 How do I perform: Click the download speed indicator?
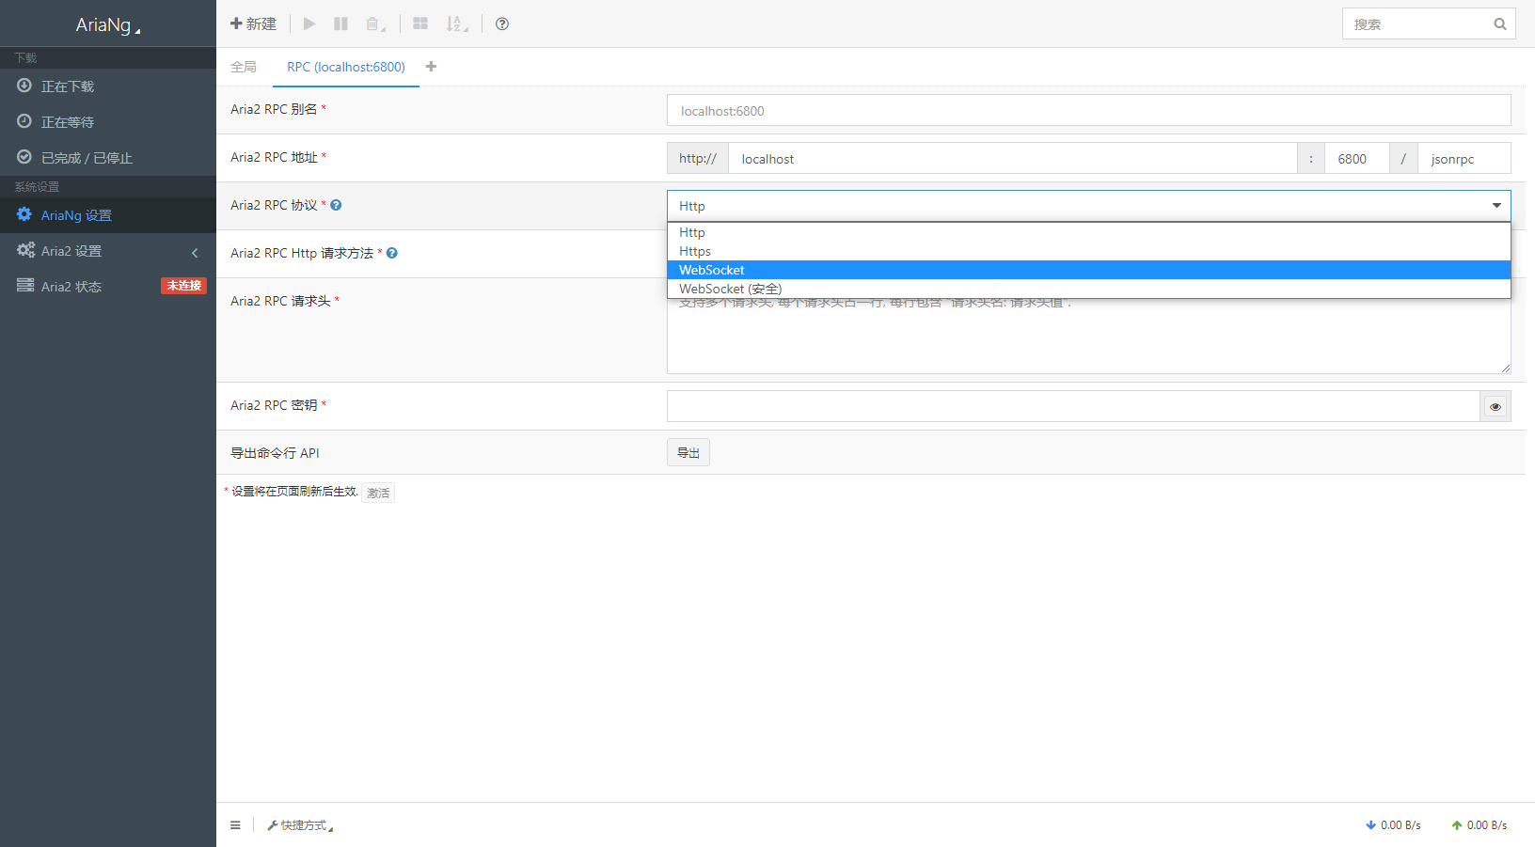pos(1393,825)
